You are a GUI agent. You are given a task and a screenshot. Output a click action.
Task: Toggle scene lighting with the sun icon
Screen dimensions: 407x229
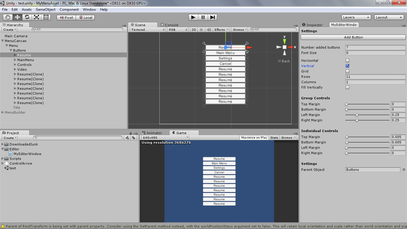point(201,30)
